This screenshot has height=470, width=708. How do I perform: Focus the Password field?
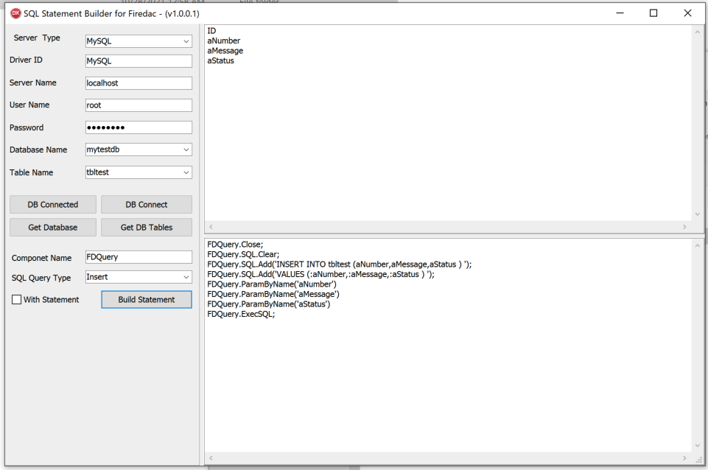coord(139,127)
